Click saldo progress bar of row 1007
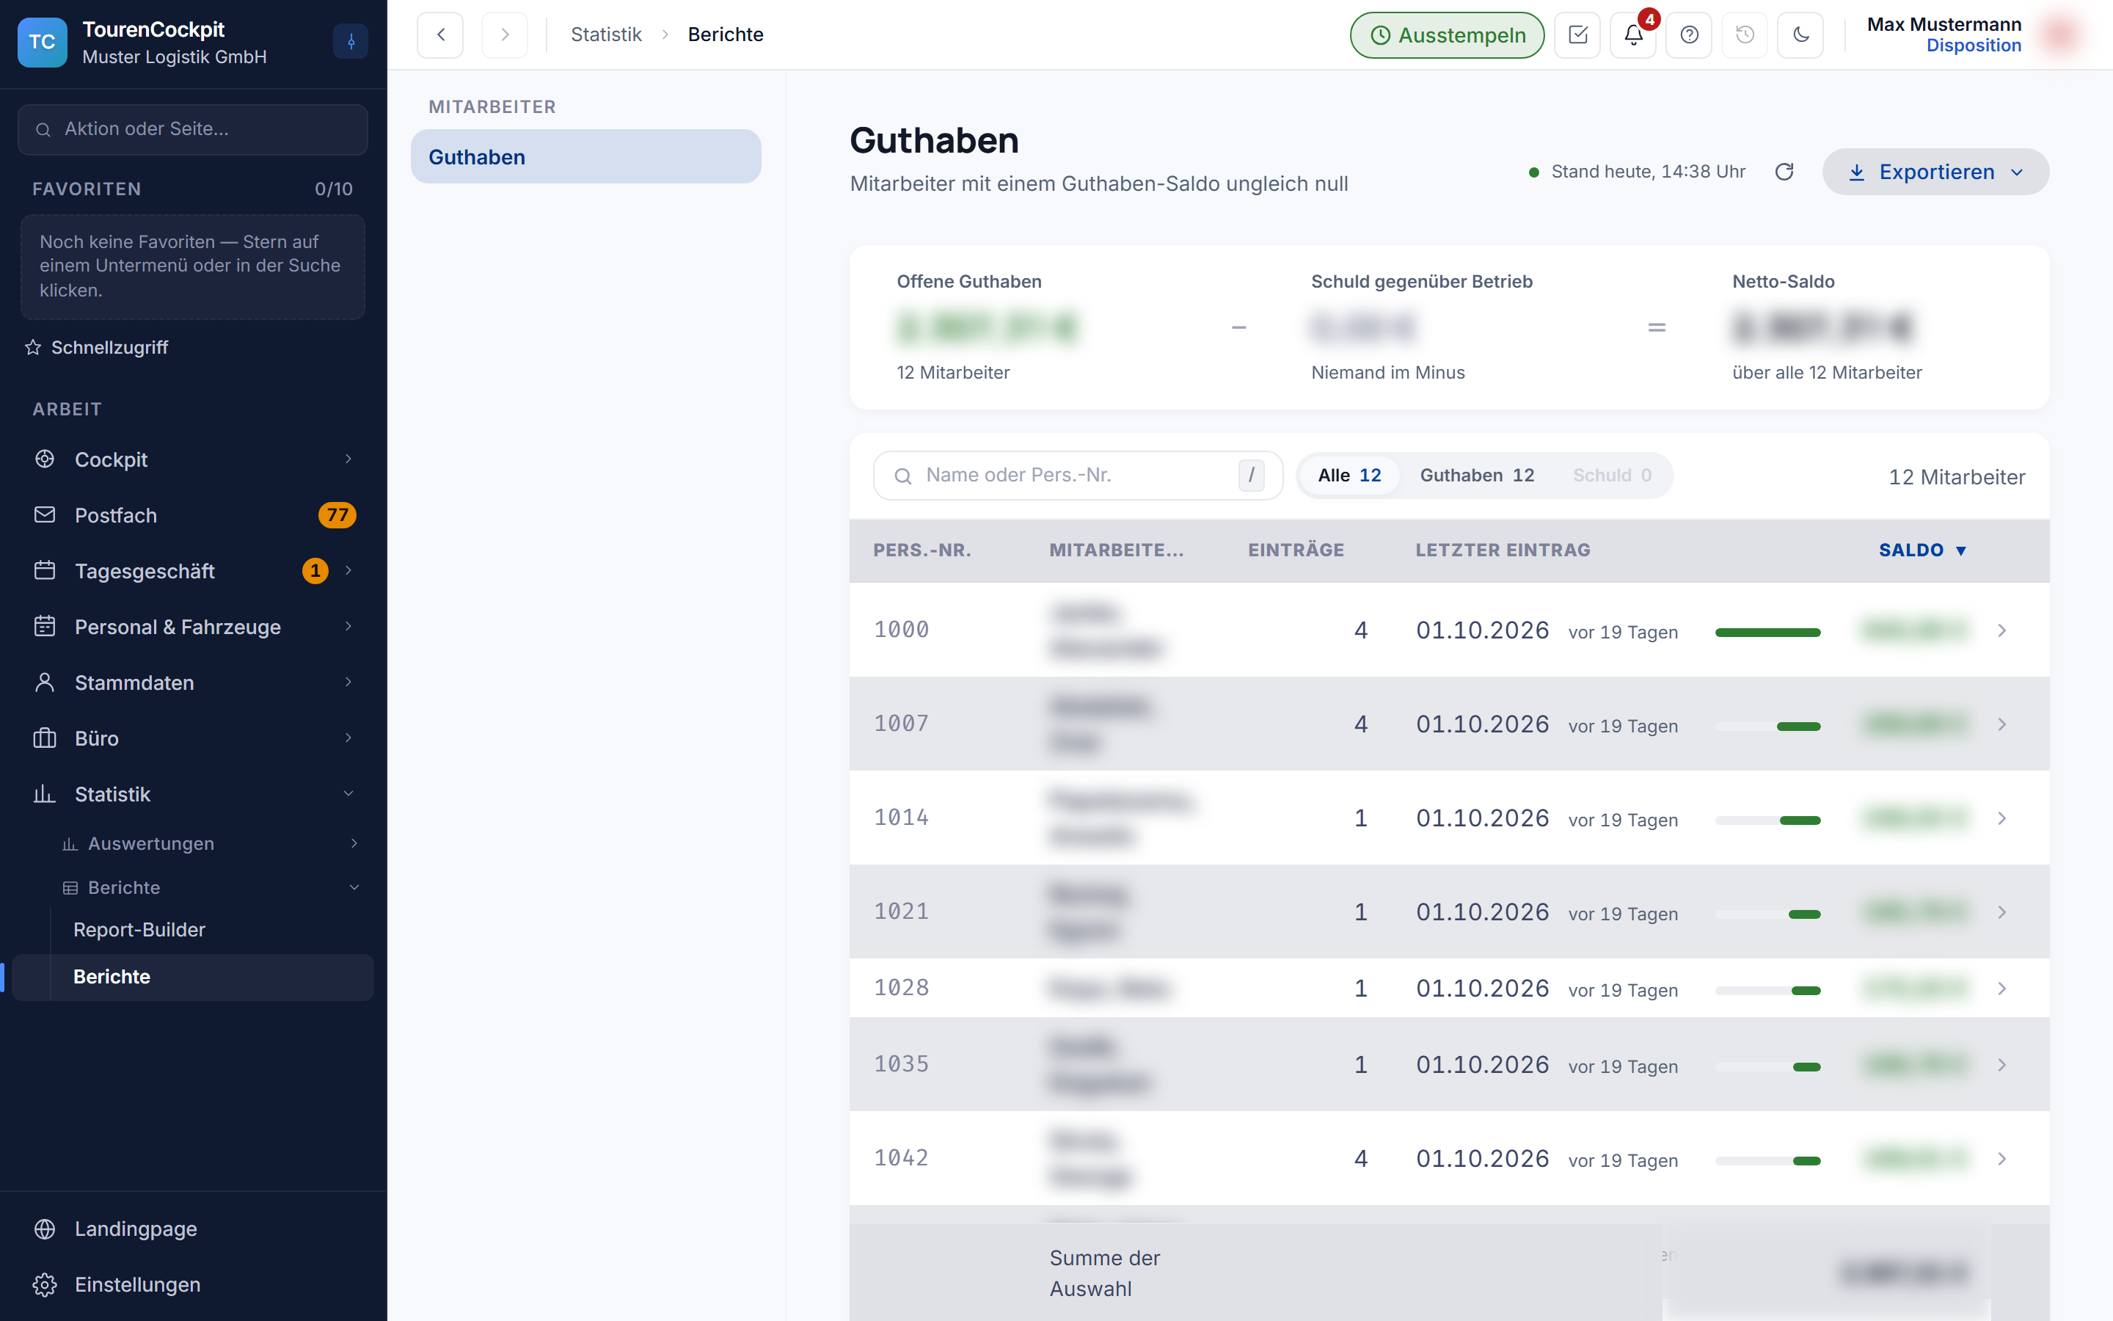 pos(1768,727)
